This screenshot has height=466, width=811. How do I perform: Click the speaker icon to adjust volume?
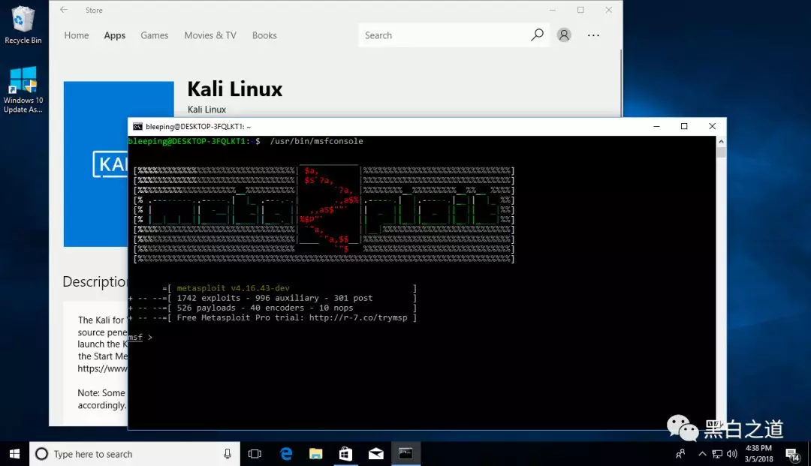pos(732,453)
